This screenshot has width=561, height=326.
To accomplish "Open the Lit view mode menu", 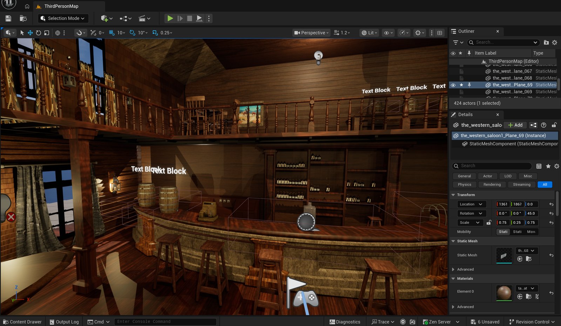I will click(369, 33).
